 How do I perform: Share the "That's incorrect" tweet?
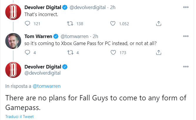(158, 23)
